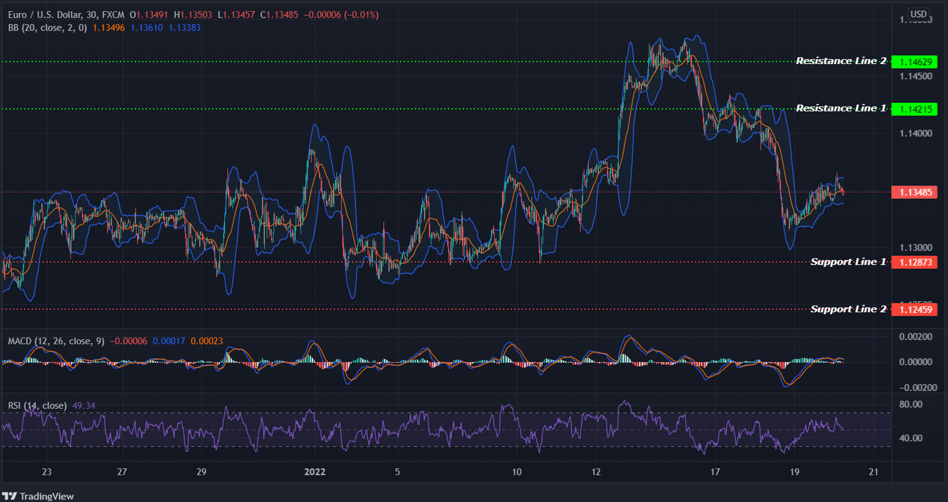Click the lower Bollinger band value 1.13383
The width and height of the screenshot is (948, 502).
coord(184,28)
